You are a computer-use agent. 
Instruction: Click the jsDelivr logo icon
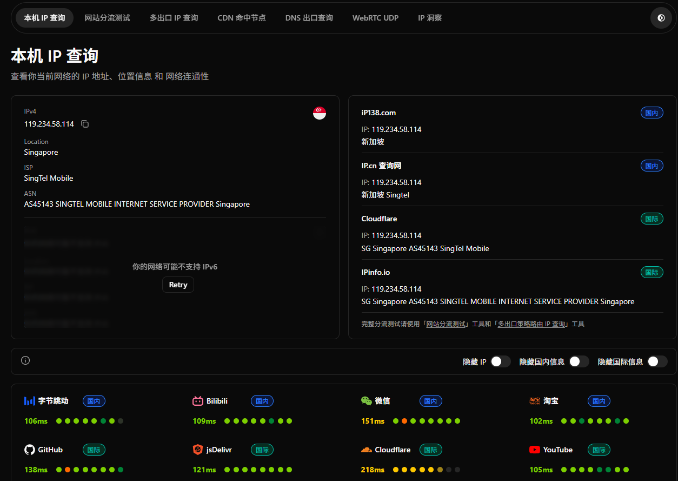(198, 450)
